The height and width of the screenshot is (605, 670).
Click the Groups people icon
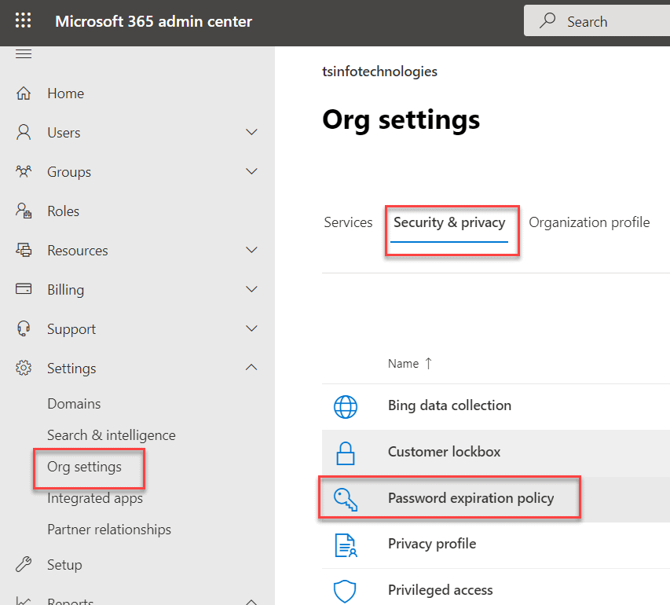click(24, 171)
